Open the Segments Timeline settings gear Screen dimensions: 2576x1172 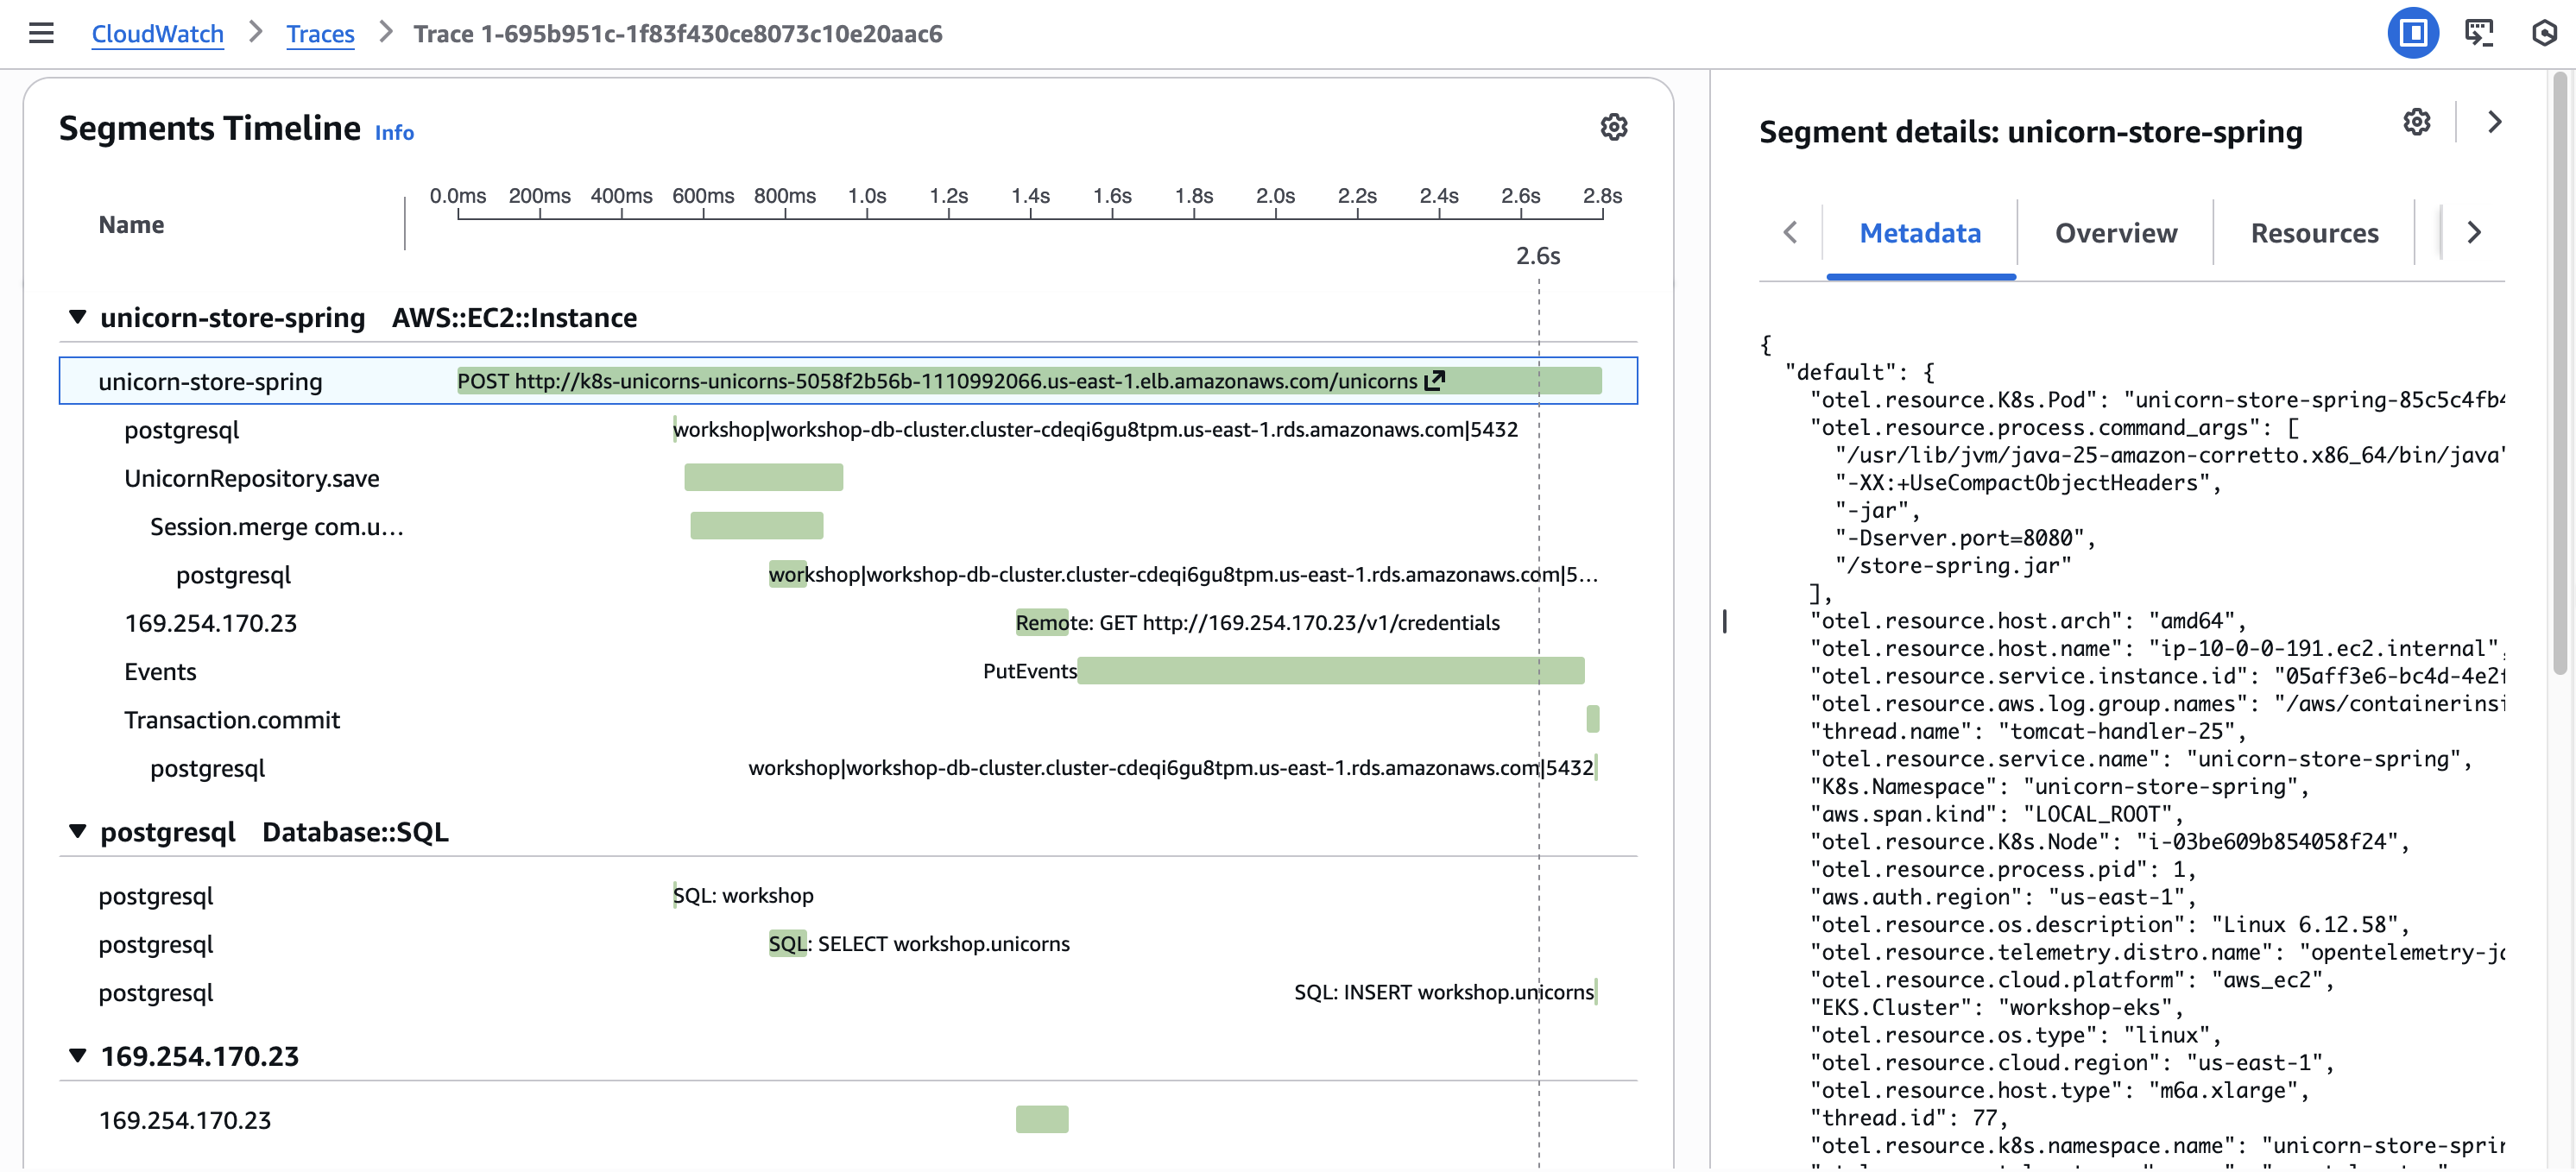click(1613, 127)
